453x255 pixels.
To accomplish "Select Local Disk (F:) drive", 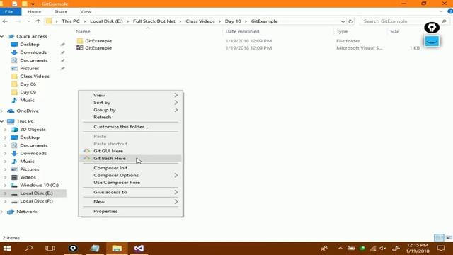I will [36, 201].
